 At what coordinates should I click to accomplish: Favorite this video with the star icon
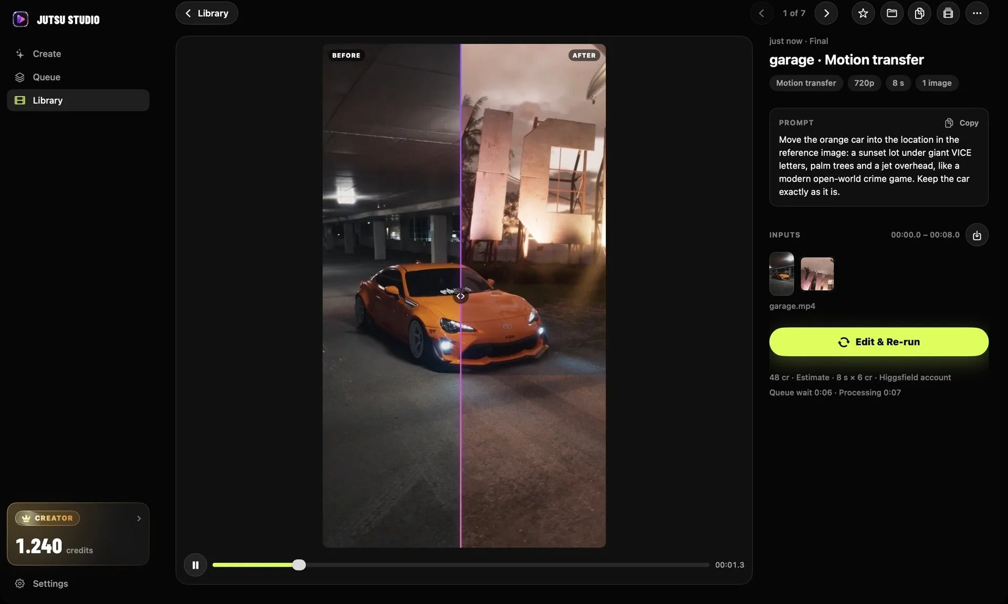pyautogui.click(x=863, y=13)
